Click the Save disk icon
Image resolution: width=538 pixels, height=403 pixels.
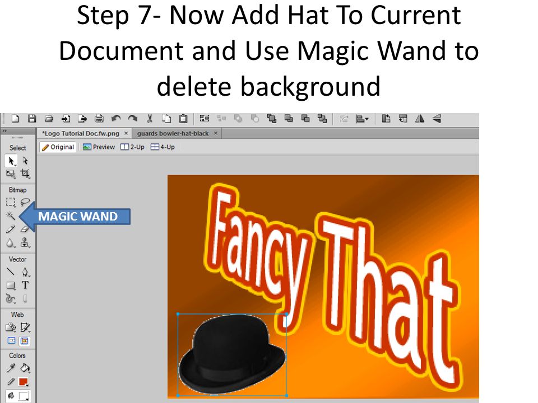pyautogui.click(x=32, y=119)
